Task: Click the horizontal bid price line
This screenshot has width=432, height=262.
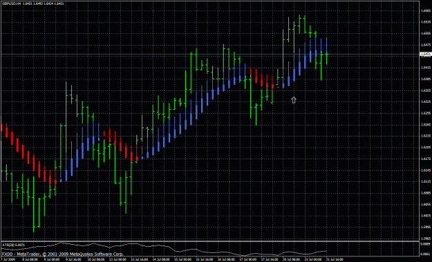Action: (209, 54)
